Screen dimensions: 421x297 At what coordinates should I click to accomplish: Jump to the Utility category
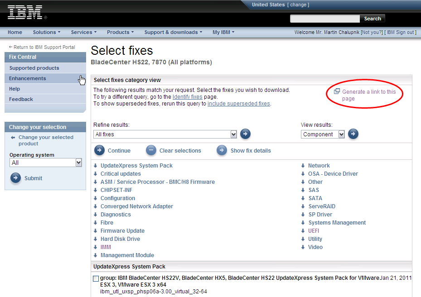pos(315,239)
